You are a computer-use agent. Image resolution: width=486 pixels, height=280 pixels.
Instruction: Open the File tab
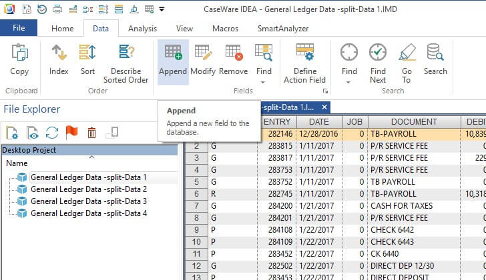(x=19, y=28)
